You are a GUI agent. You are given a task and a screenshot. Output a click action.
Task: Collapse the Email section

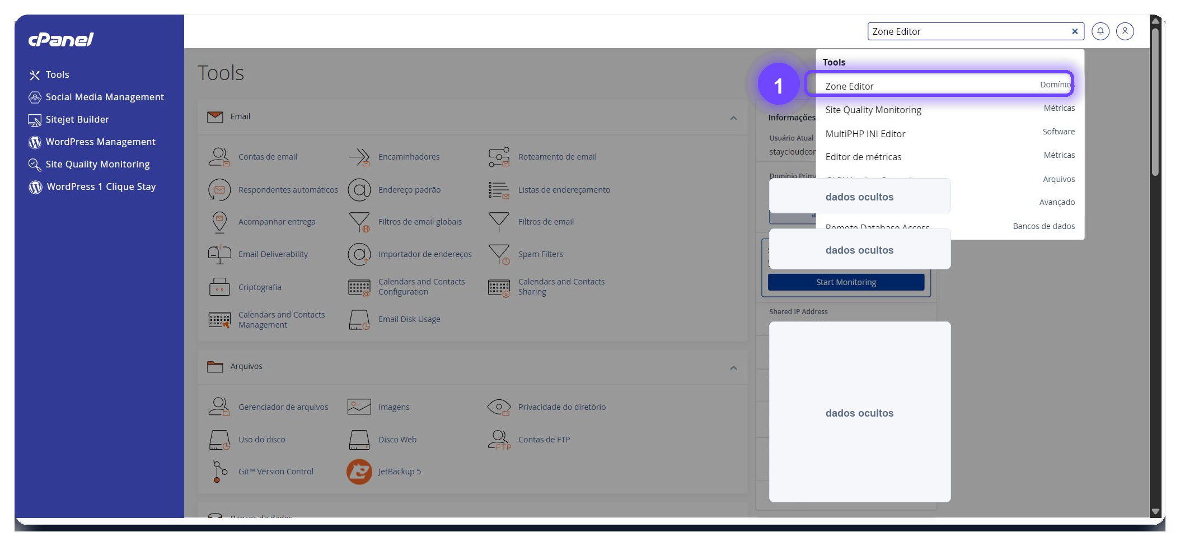pos(733,118)
